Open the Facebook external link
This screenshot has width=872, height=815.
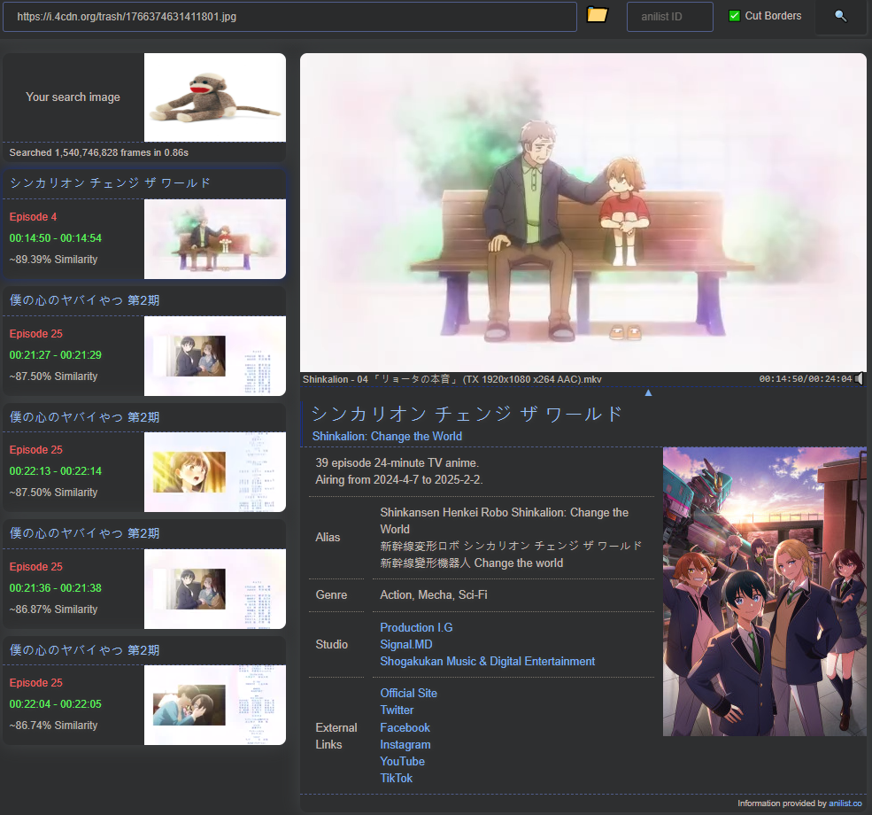click(405, 727)
